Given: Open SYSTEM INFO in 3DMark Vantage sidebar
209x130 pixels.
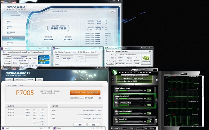Looking at the screenshot, I should coord(11,32).
